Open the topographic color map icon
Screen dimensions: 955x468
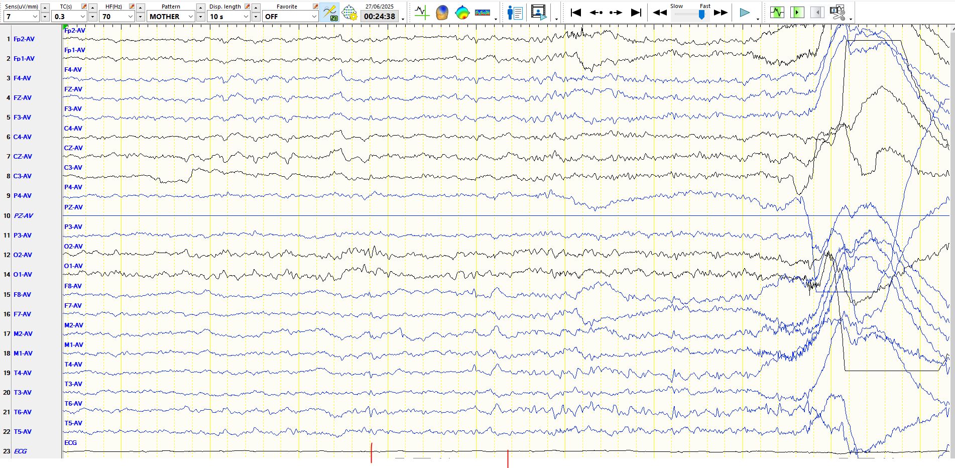(462, 13)
